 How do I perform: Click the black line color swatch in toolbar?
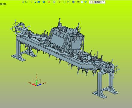pos(79,2)
